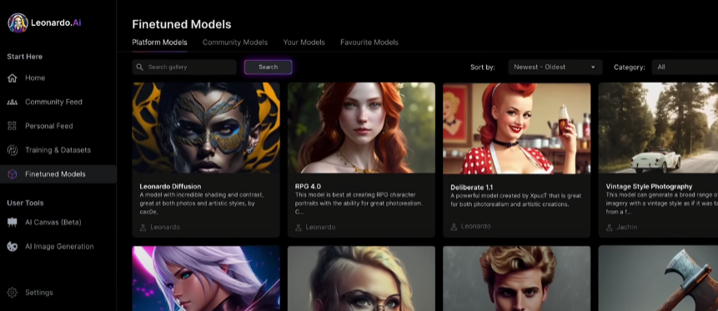Open the Category All dropdown
Screen dimensions: 718x311
[x=685, y=67]
